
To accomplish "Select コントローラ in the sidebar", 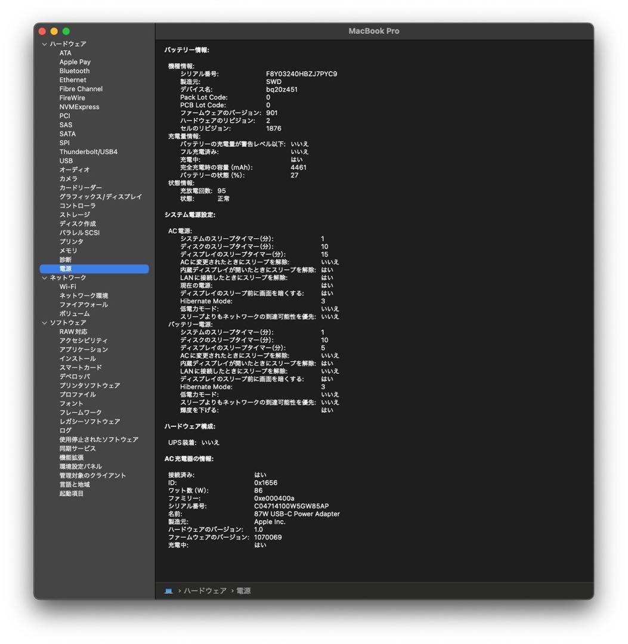I will click(x=78, y=206).
